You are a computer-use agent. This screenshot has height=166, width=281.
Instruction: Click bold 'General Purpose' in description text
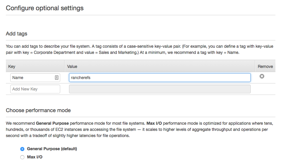point(52,123)
